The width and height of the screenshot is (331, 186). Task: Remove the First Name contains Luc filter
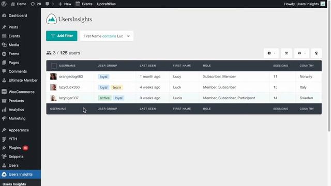(128, 36)
